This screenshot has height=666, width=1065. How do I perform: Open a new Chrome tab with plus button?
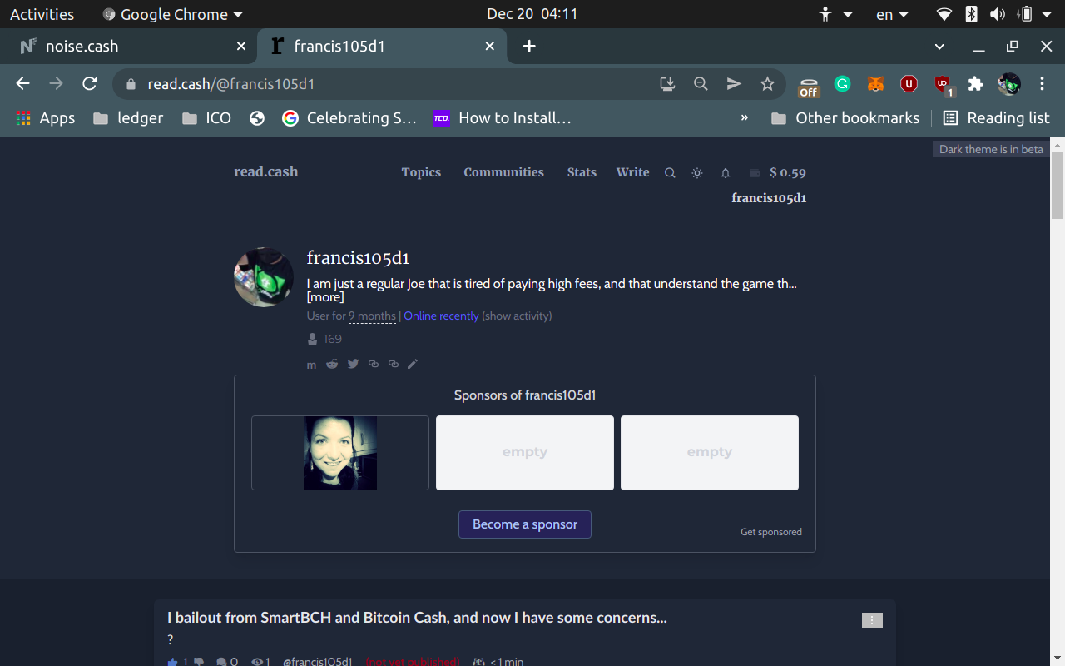click(x=529, y=46)
